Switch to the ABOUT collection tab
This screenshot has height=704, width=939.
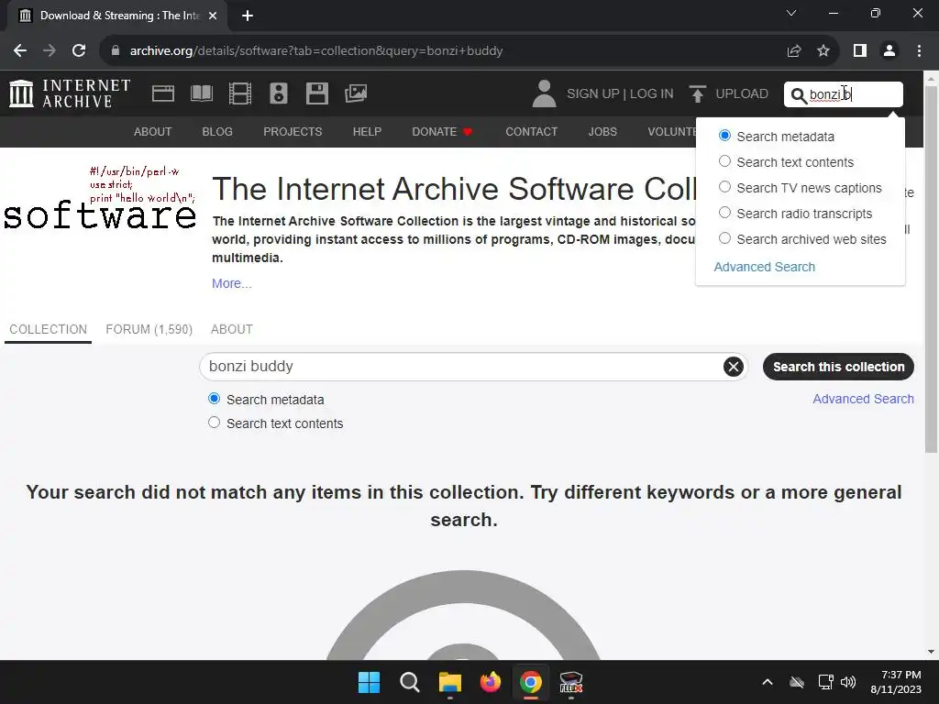pos(232,329)
